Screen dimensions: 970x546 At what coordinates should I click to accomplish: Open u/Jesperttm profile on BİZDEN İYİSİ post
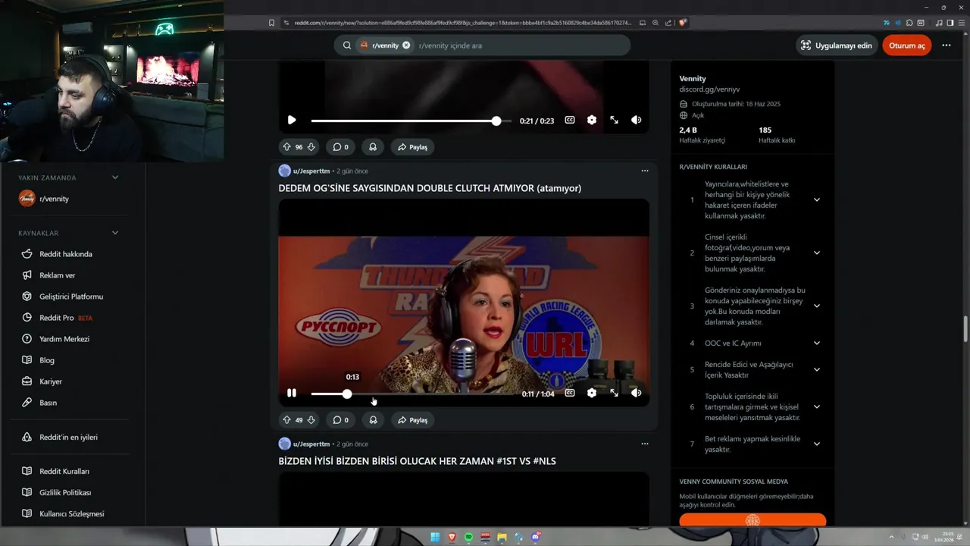(311, 444)
